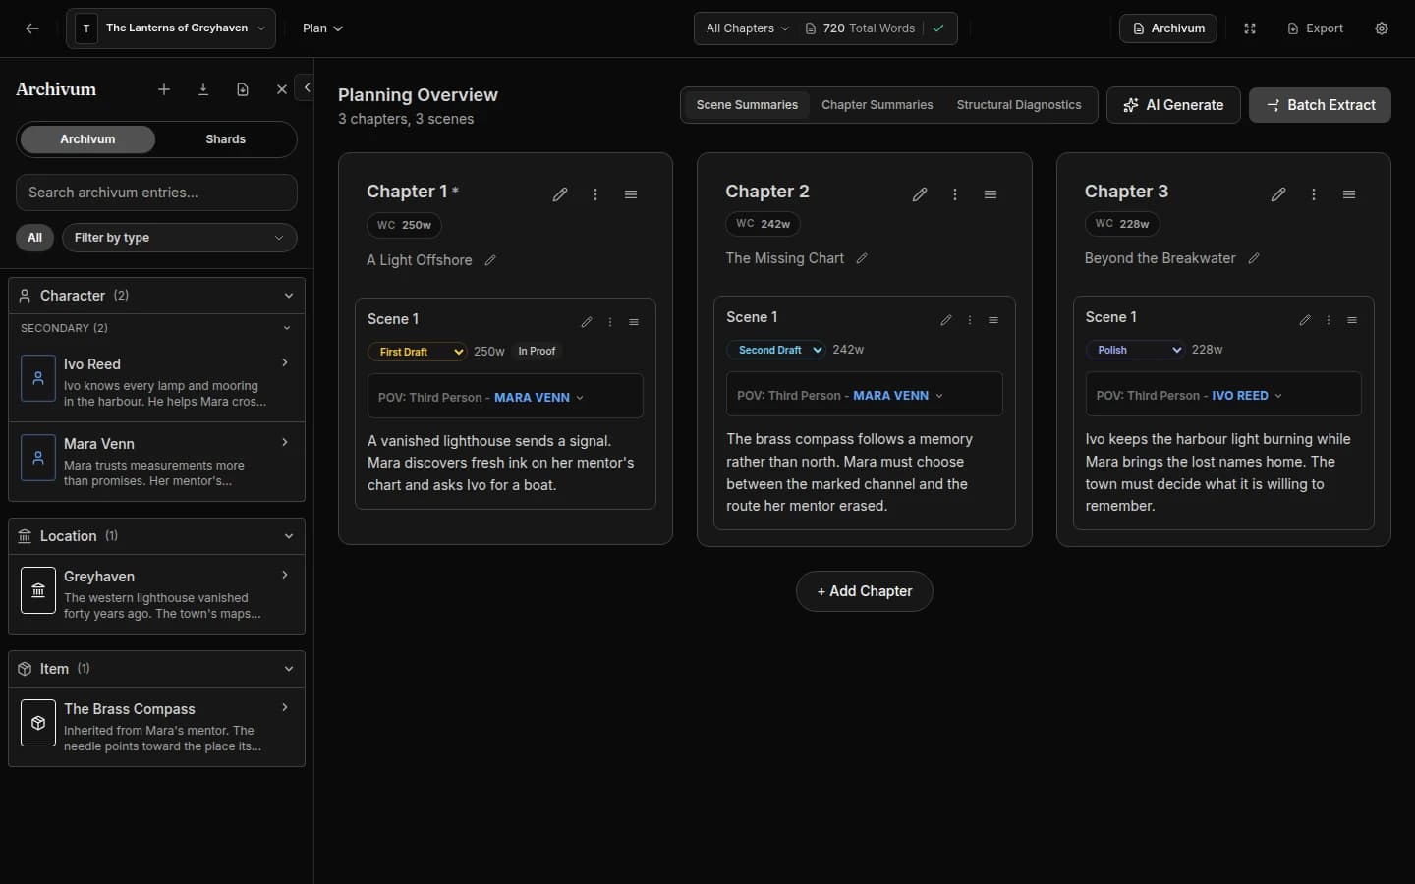This screenshot has width=1415, height=884.
Task: Click the Export button
Action: tap(1315, 28)
